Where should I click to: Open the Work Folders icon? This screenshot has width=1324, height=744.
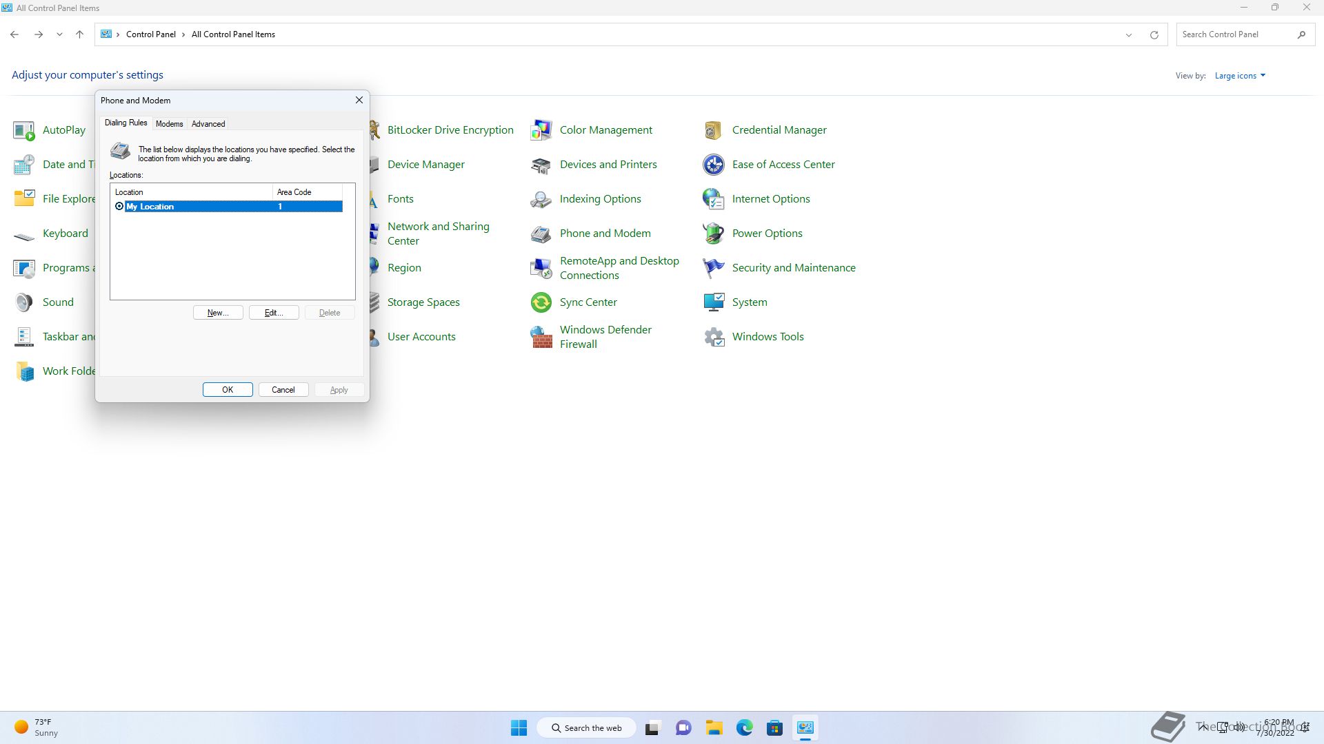pos(24,371)
